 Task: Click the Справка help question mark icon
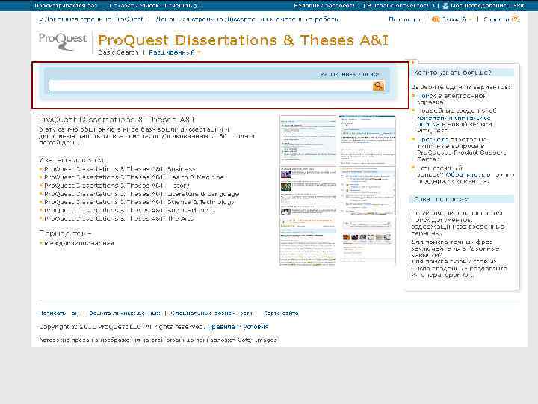click(x=516, y=19)
